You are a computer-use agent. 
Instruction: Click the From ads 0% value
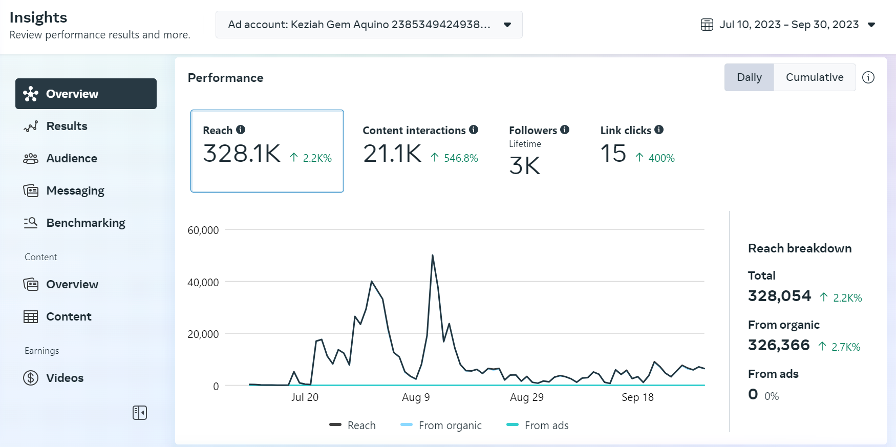pos(772,396)
